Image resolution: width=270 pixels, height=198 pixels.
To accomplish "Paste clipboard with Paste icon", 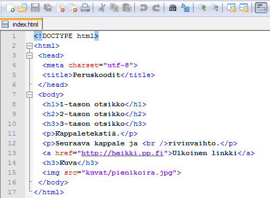I will (x=127, y=8).
